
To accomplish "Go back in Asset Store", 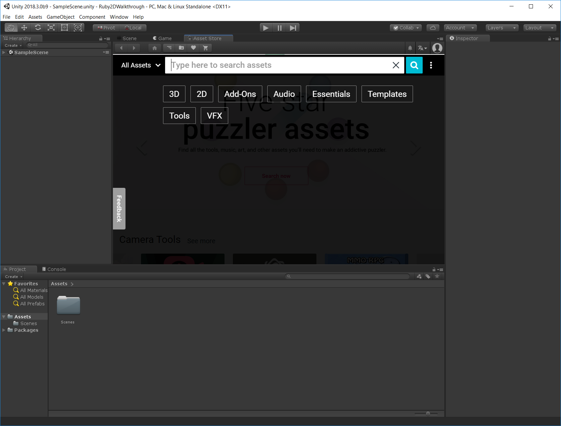I will [121, 48].
